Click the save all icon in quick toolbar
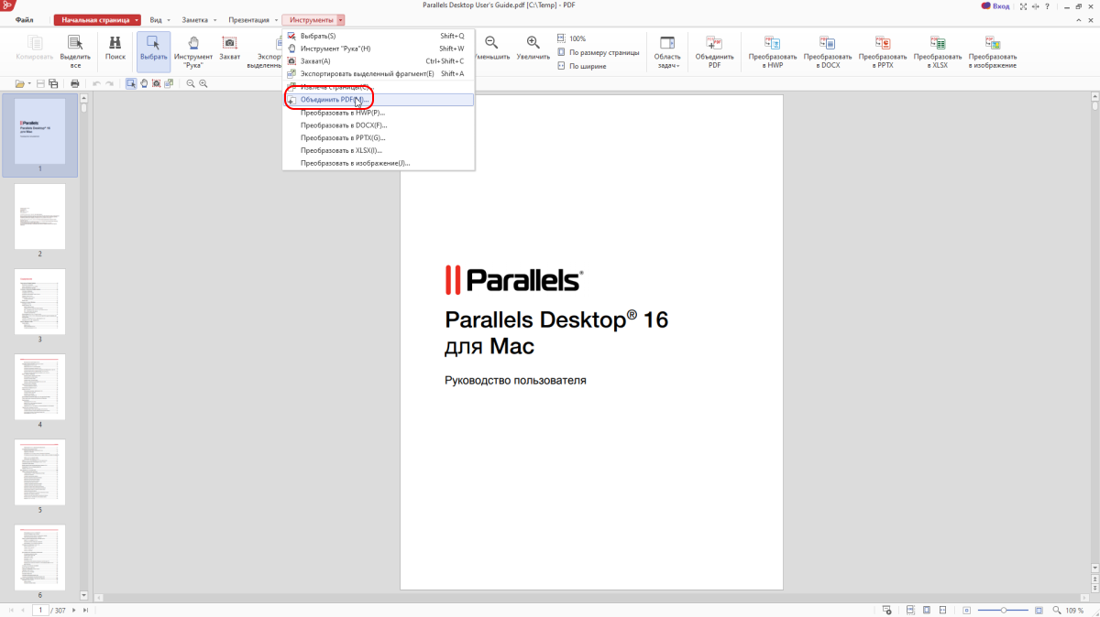Screen dimensions: 1100x617 [53, 84]
